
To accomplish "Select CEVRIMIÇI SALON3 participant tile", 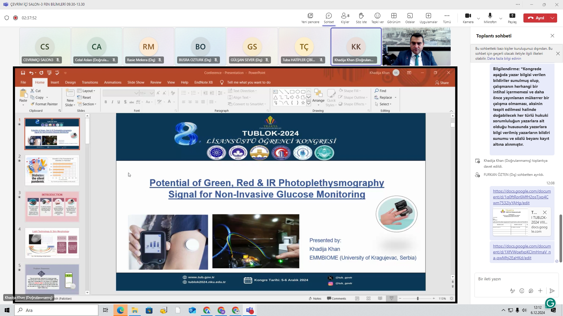I will click(x=45, y=47).
